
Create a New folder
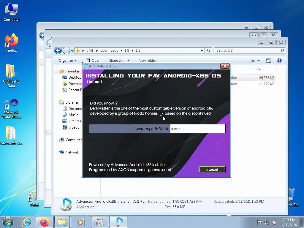pyautogui.click(x=147, y=61)
